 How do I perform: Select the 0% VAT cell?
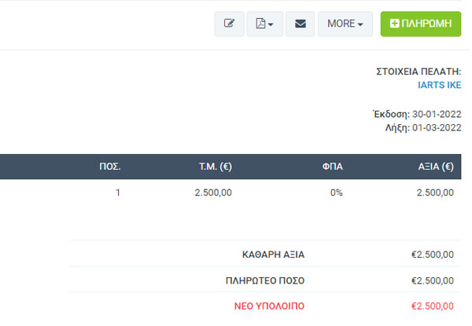tap(336, 192)
